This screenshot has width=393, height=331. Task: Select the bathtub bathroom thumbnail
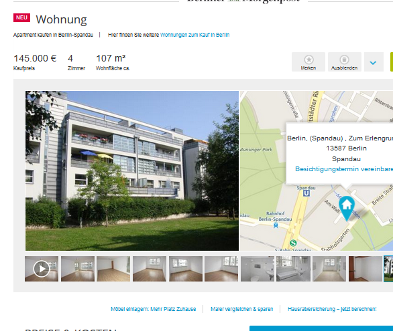click(293, 269)
